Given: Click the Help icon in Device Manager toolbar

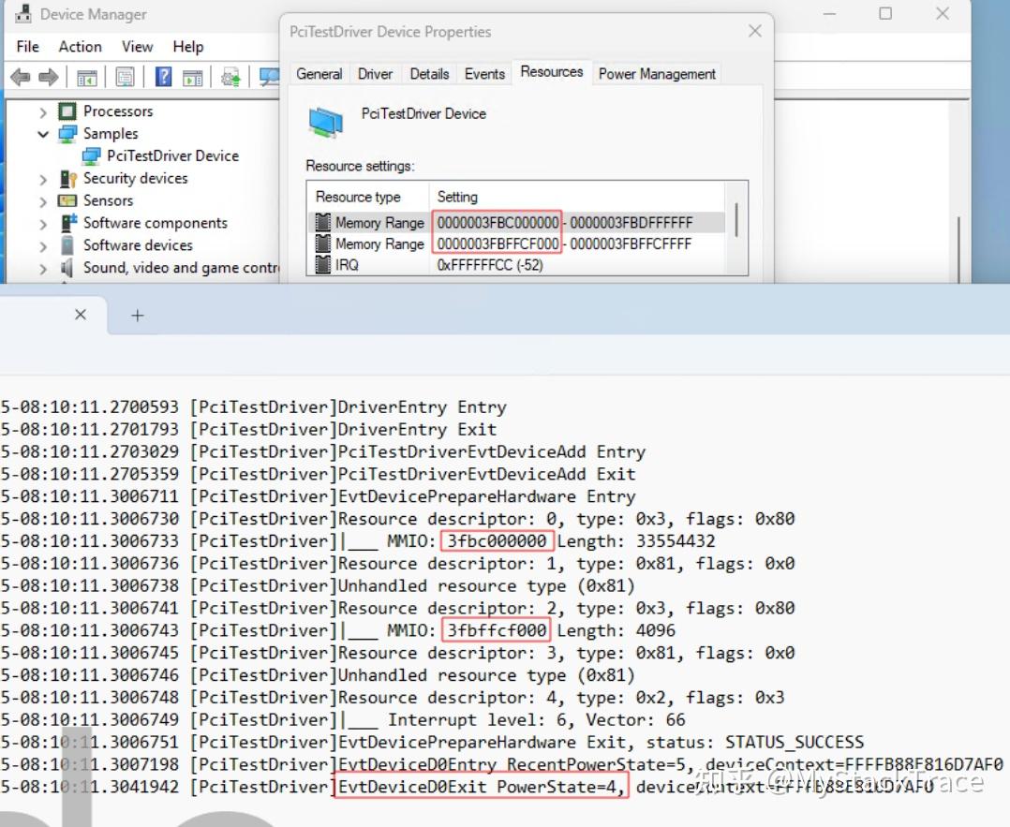Looking at the screenshot, I should point(163,77).
